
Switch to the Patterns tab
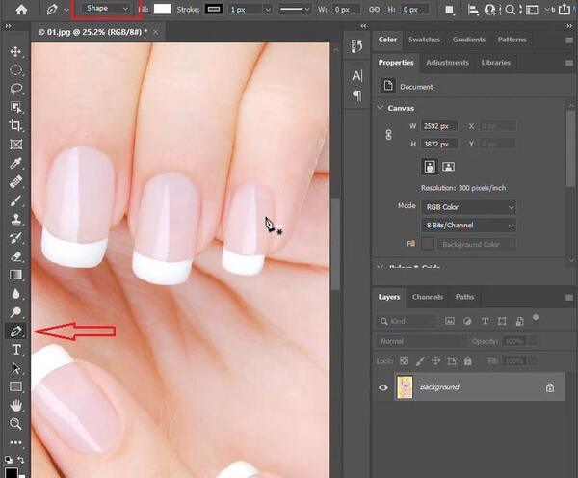coord(512,40)
